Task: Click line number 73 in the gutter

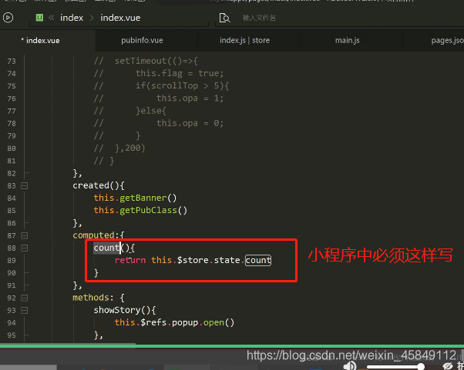Action: pyautogui.click(x=12, y=61)
